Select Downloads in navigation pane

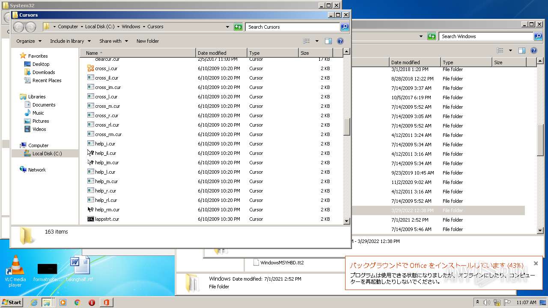pyautogui.click(x=44, y=72)
